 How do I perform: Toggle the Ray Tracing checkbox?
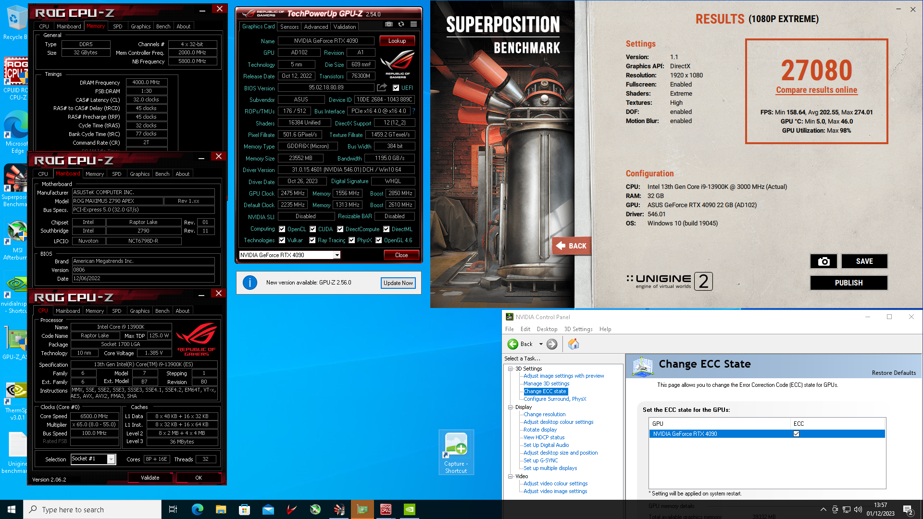pyautogui.click(x=312, y=240)
